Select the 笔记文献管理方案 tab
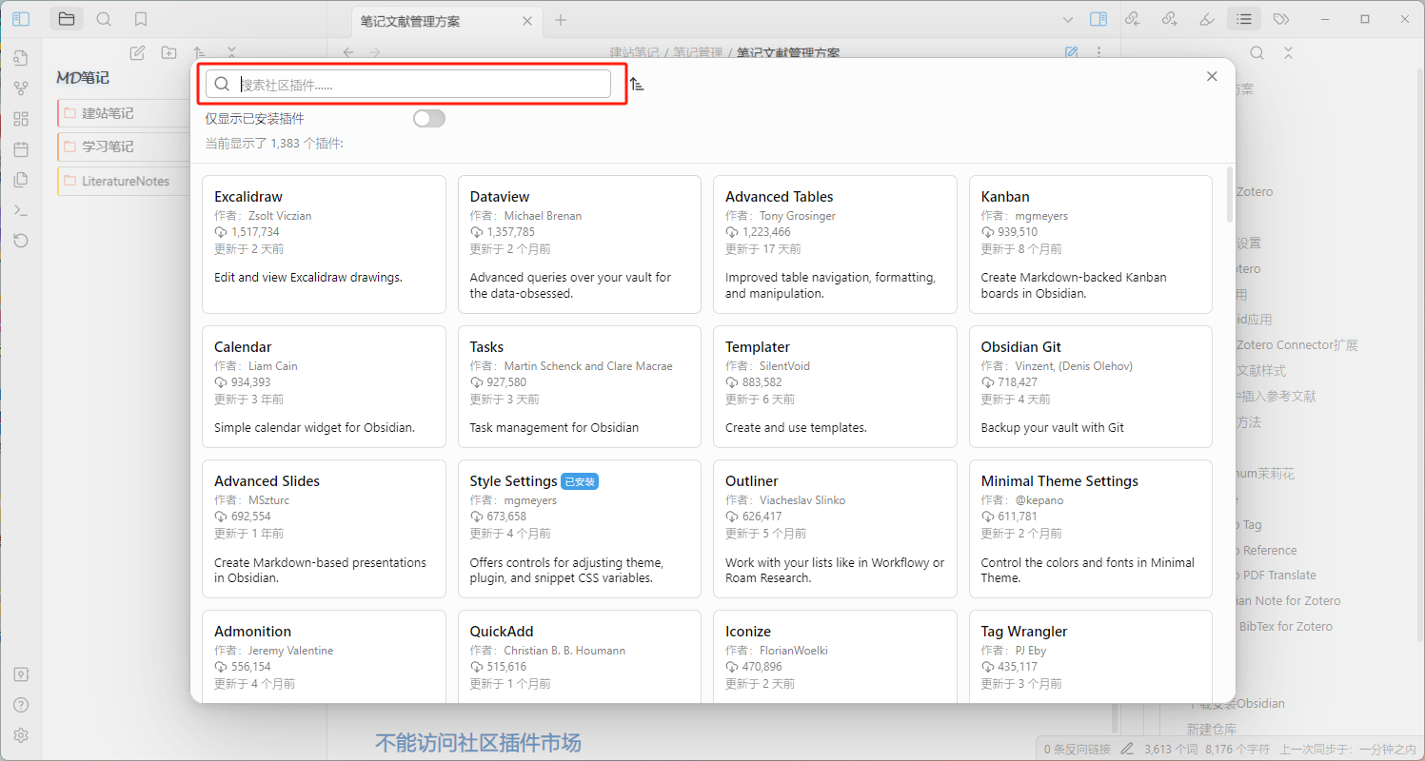 point(446,21)
